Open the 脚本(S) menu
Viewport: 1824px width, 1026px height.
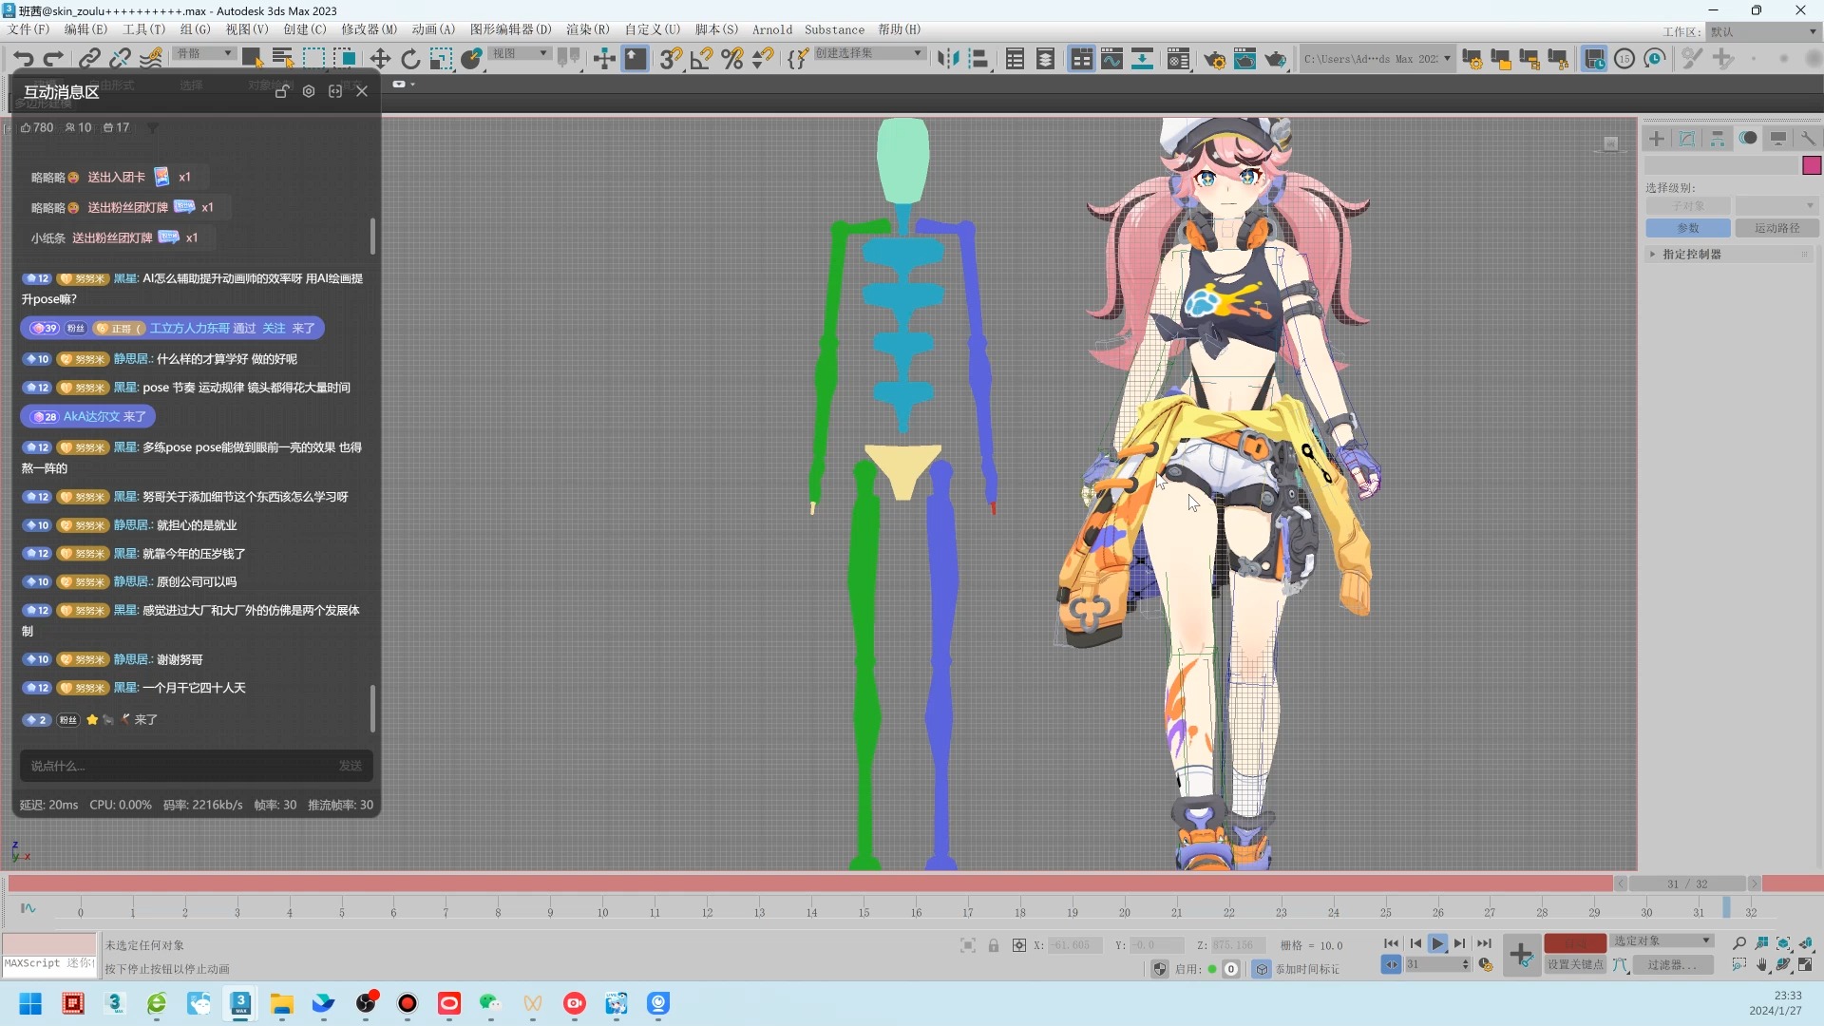point(716,29)
